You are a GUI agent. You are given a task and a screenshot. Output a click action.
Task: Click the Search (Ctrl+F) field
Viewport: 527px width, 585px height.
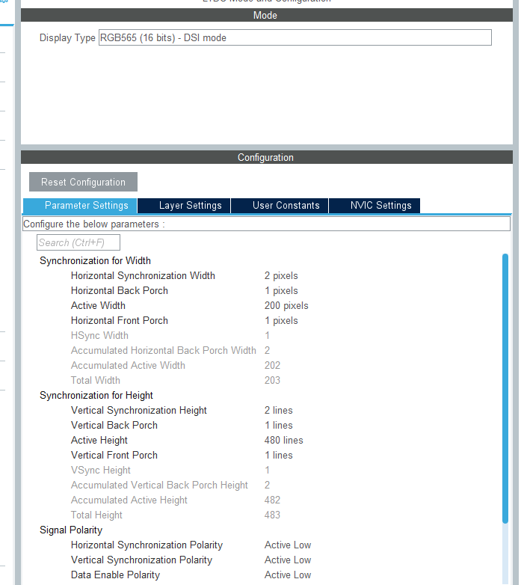(78, 242)
